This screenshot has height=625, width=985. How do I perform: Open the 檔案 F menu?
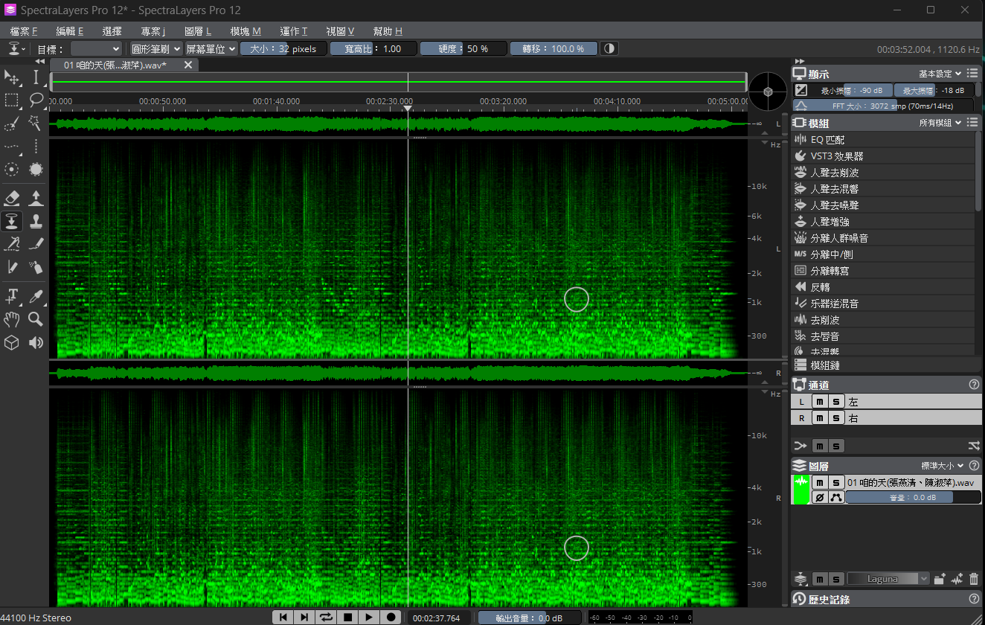tap(24, 31)
